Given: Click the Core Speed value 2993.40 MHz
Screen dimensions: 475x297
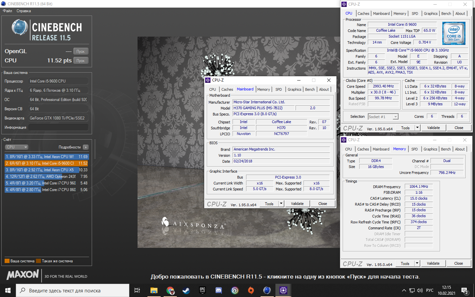Looking at the screenshot, I should pyautogui.click(x=383, y=86).
